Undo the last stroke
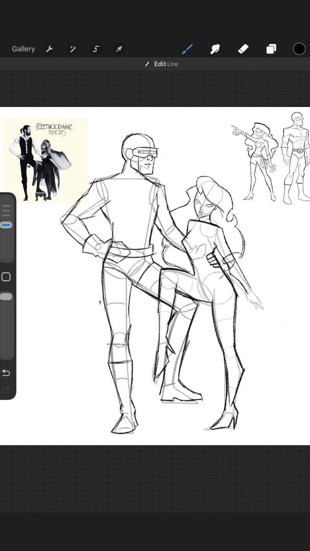 tap(6, 372)
